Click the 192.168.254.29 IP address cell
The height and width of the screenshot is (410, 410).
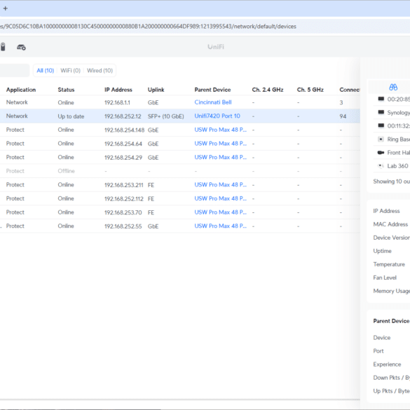(123, 158)
